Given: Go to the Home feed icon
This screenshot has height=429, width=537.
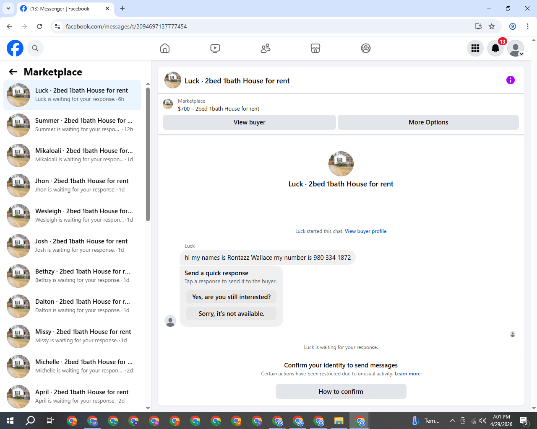Looking at the screenshot, I should [165, 48].
